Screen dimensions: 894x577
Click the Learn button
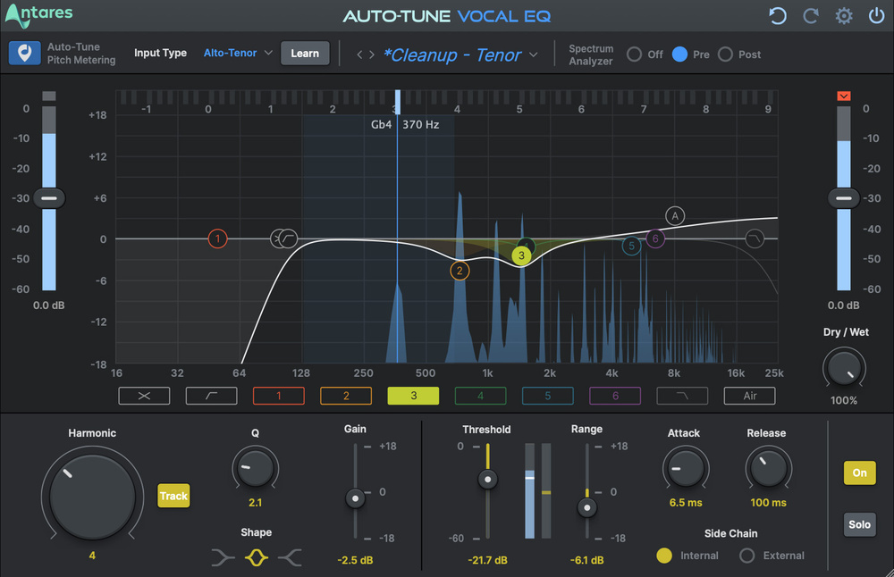point(305,53)
